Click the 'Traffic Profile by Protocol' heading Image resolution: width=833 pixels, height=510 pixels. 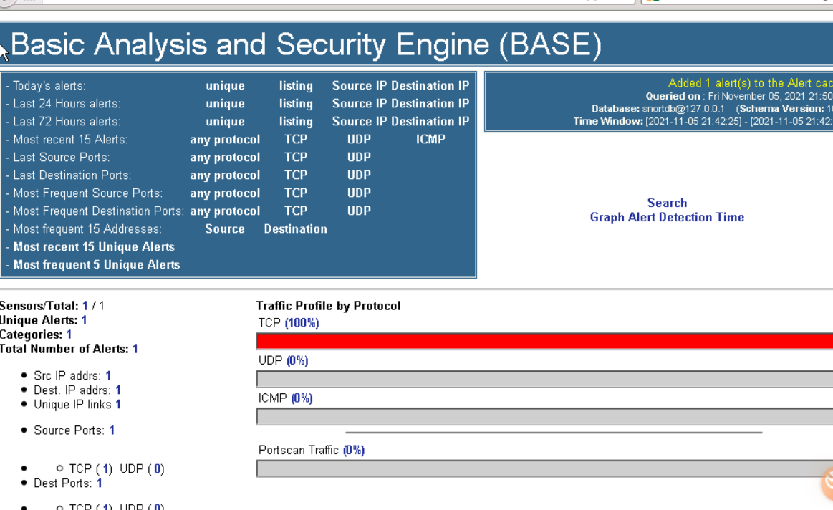[328, 306]
